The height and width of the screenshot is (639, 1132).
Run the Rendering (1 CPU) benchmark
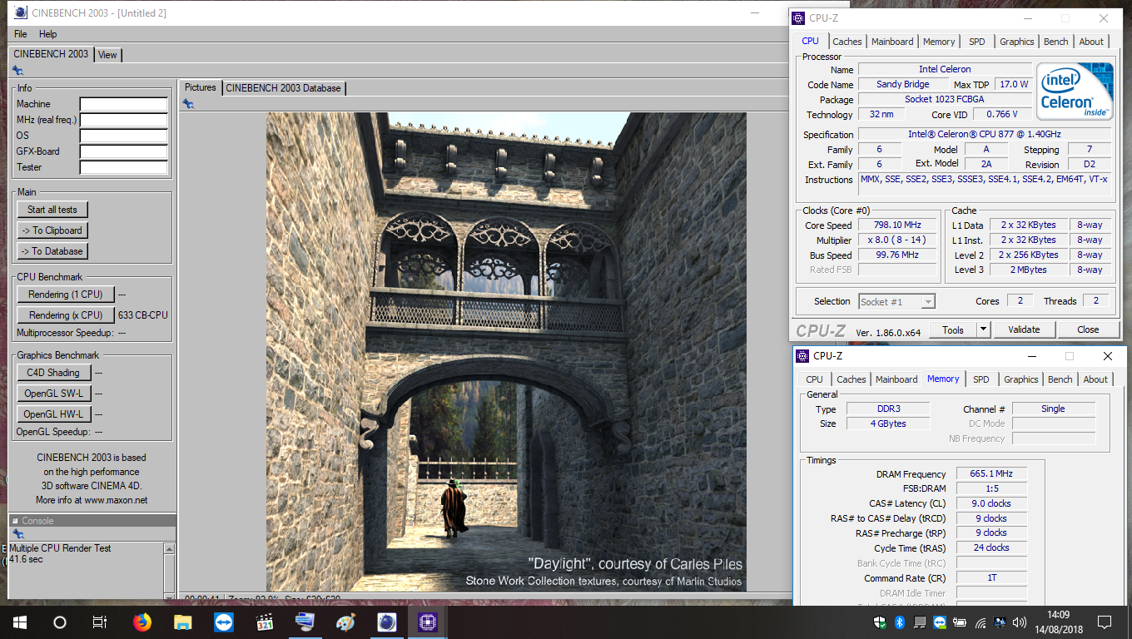66,295
